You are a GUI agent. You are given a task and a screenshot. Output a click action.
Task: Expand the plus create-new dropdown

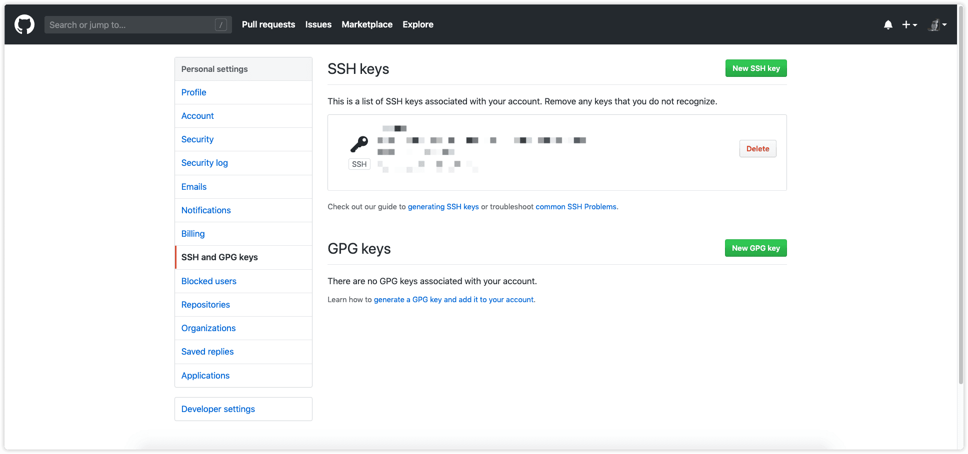point(909,24)
